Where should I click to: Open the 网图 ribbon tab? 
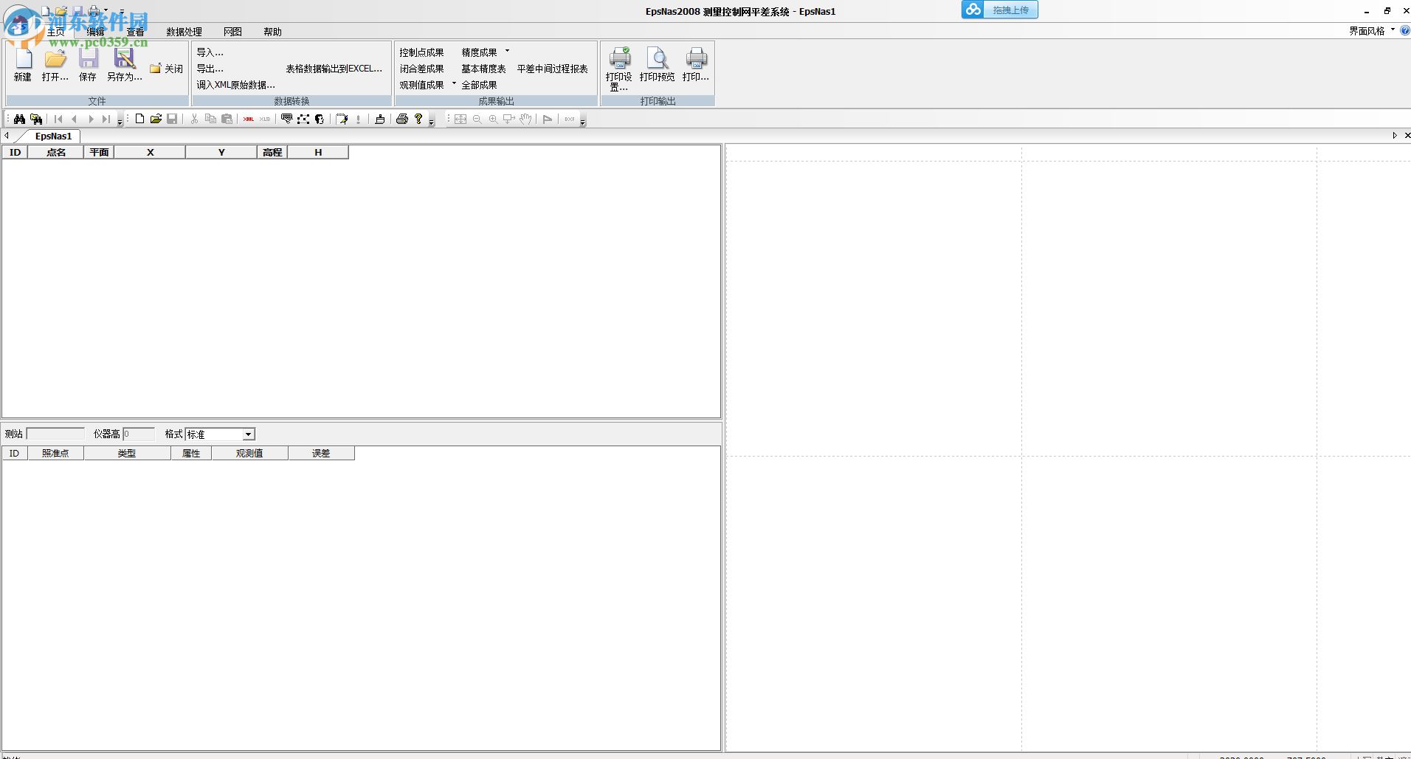(x=232, y=32)
